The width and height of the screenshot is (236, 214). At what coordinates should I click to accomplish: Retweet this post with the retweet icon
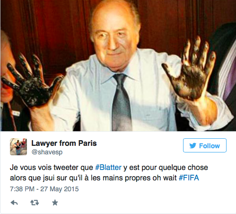(35, 203)
